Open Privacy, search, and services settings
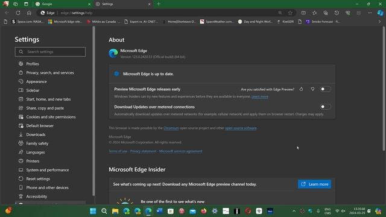 coord(50,72)
